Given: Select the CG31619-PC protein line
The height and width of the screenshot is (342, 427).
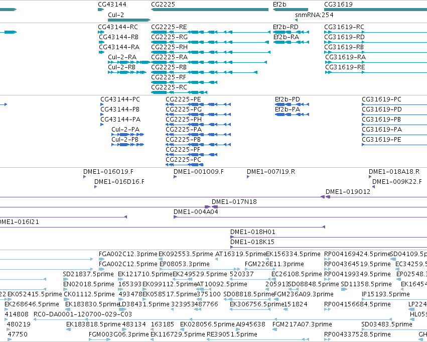Looking at the screenshot, I should pos(394,104).
